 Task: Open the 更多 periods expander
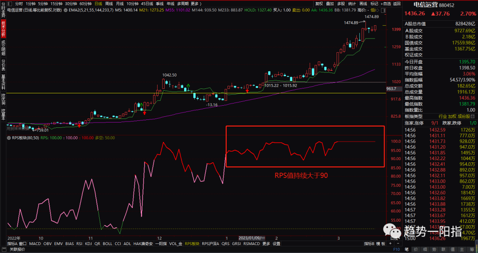point(196,4)
